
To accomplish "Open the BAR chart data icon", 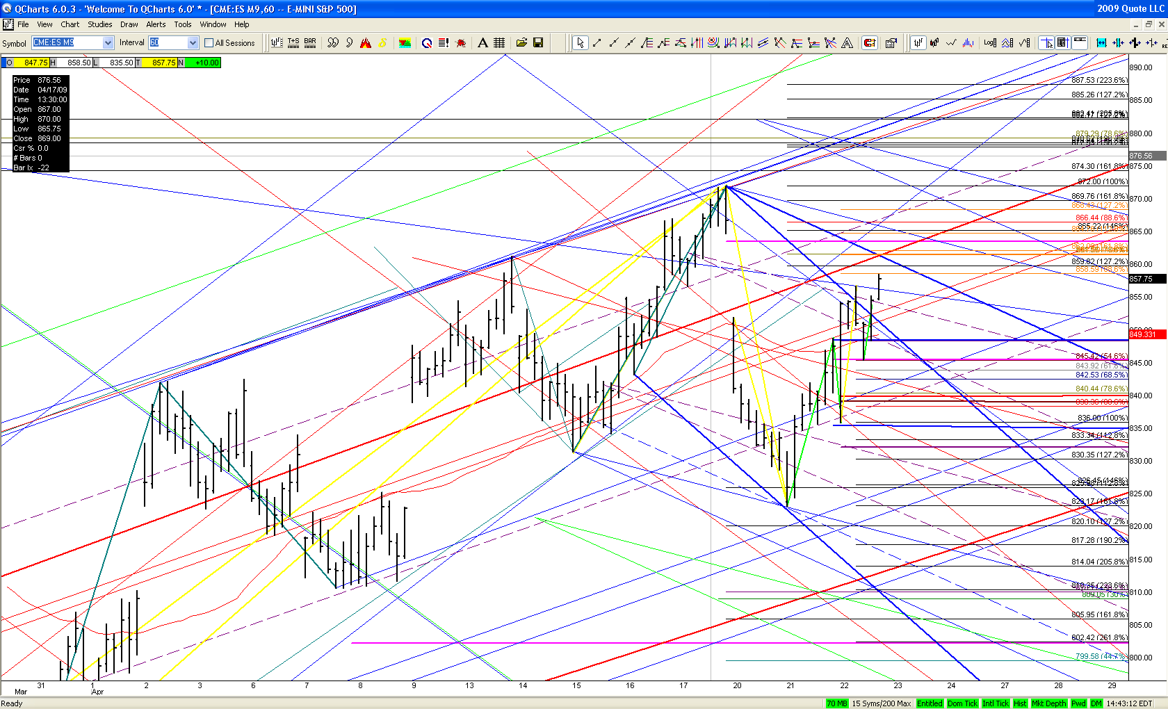I will 310,43.
